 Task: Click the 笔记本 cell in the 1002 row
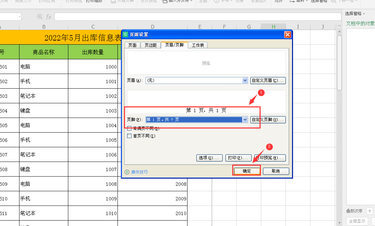[x=44, y=96]
